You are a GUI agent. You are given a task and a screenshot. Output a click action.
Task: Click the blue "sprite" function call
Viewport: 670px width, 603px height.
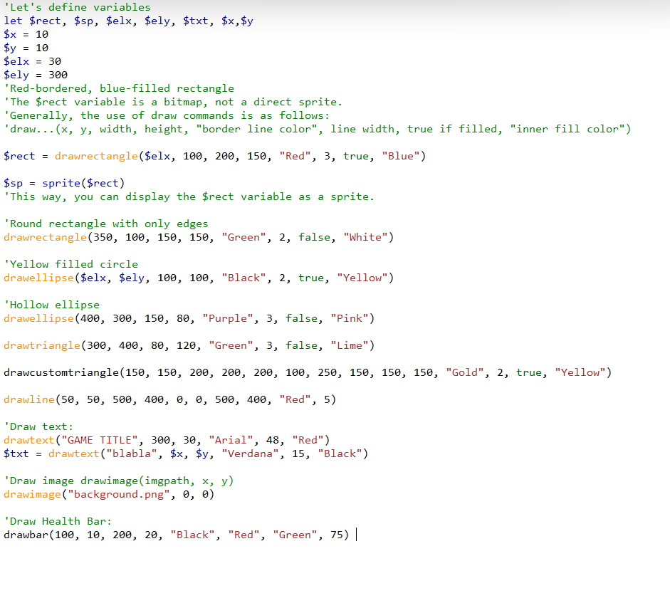(x=61, y=183)
